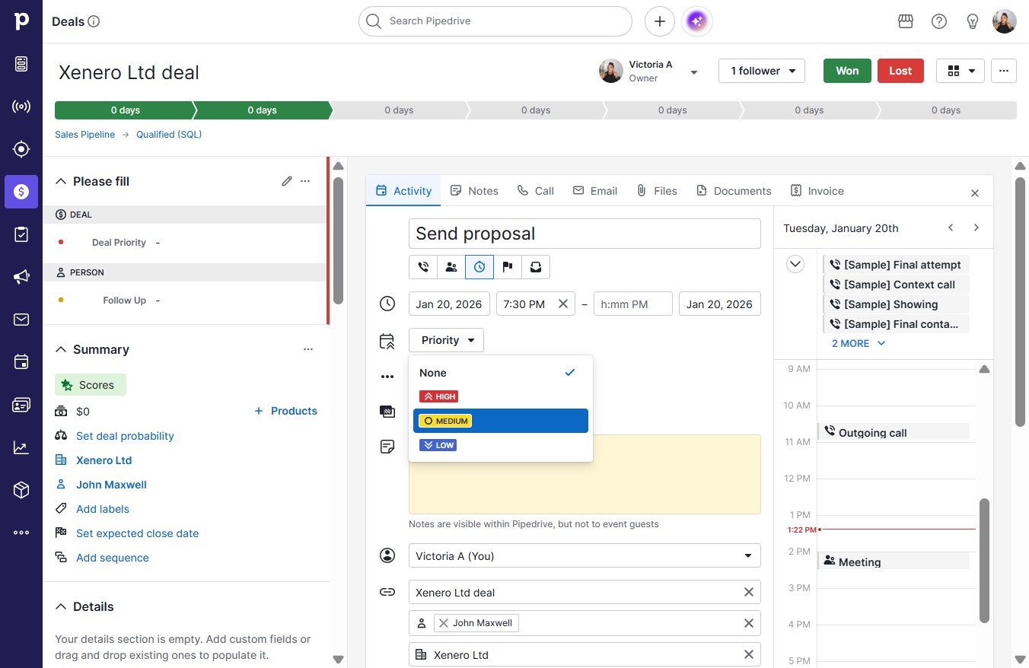Switch to the Documents tab
The height and width of the screenshot is (668, 1029).
(734, 191)
